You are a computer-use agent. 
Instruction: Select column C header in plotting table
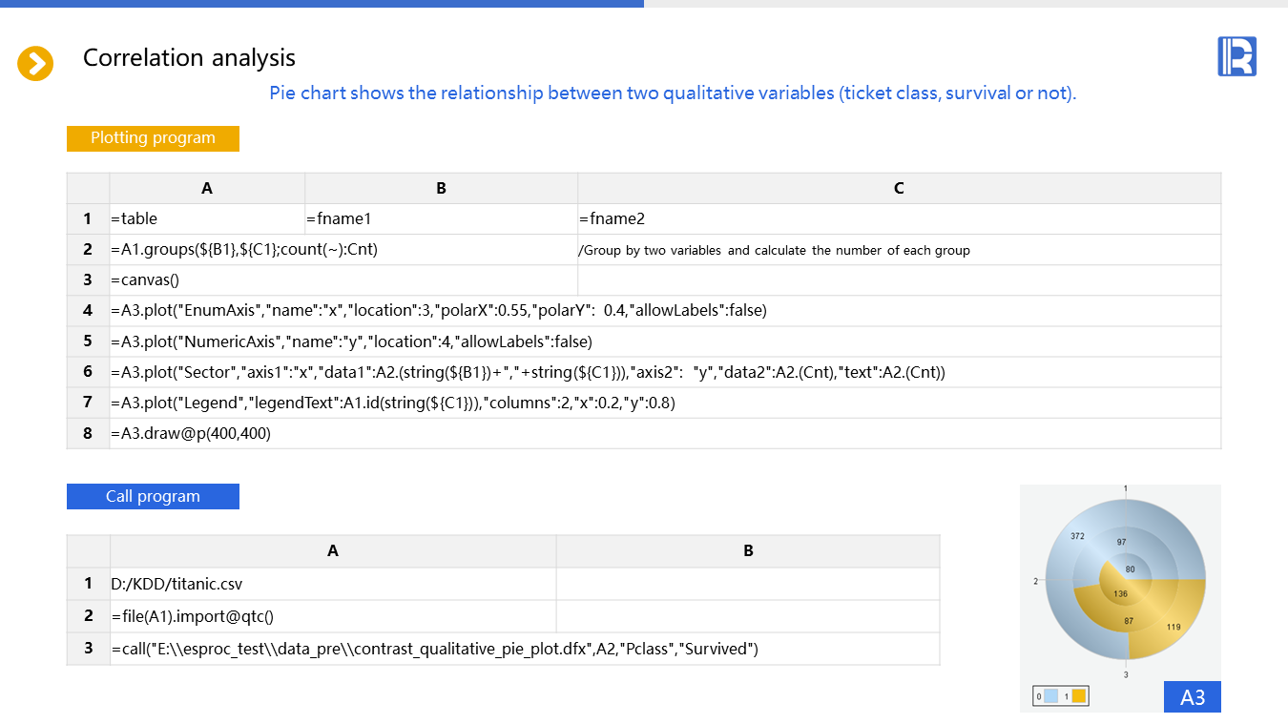(899, 189)
